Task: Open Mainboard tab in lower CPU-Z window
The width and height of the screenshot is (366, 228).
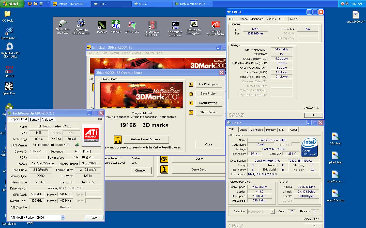Action: (x=257, y=130)
